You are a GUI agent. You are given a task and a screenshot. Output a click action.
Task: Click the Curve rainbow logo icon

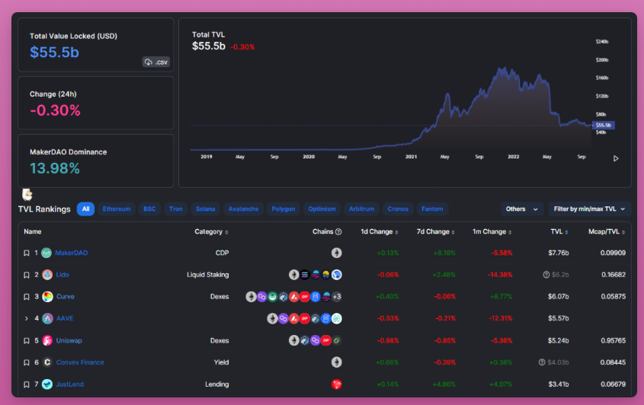click(x=48, y=296)
